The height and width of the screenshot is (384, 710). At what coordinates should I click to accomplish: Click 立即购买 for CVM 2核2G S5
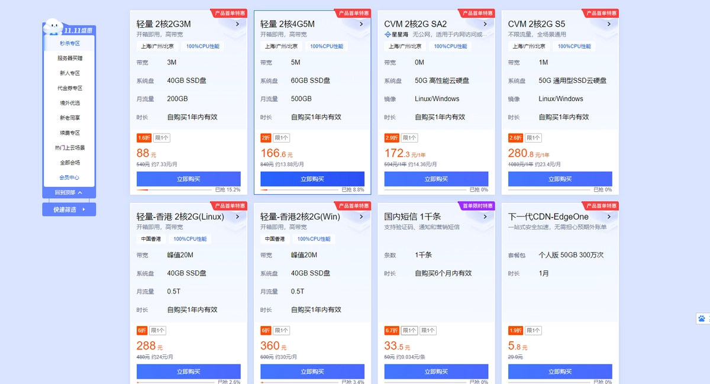pyautogui.click(x=560, y=179)
